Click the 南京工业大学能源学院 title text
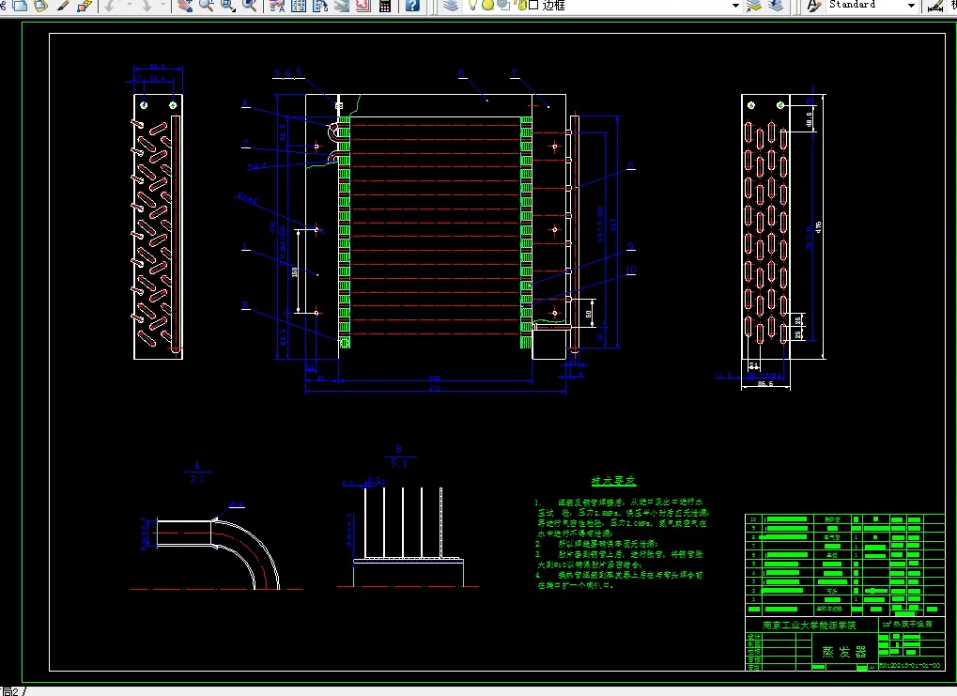This screenshot has height=696, width=957. coord(810,626)
